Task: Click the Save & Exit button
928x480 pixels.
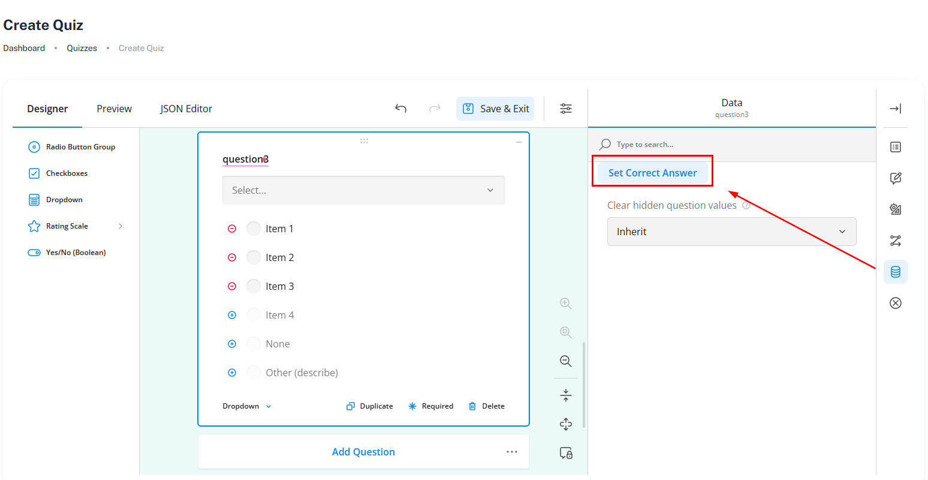Action: click(496, 109)
